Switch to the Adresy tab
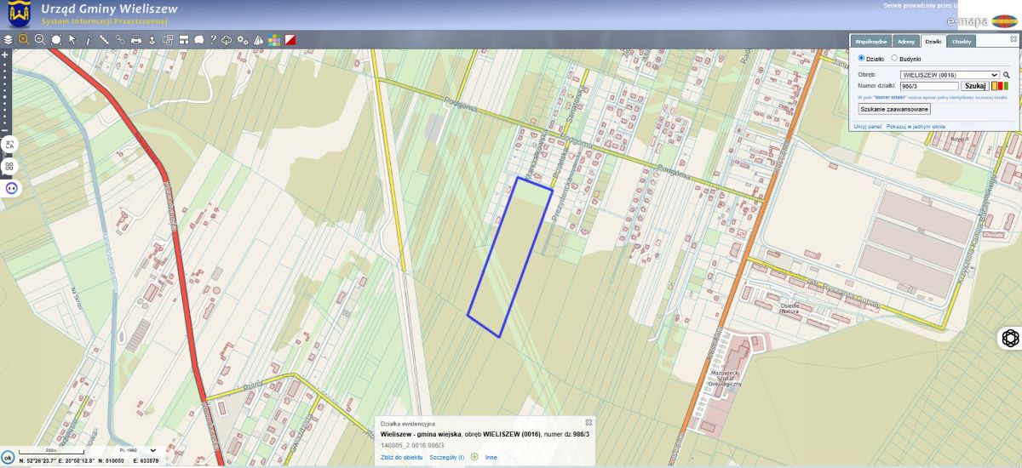1022x468 pixels. pyautogui.click(x=906, y=41)
